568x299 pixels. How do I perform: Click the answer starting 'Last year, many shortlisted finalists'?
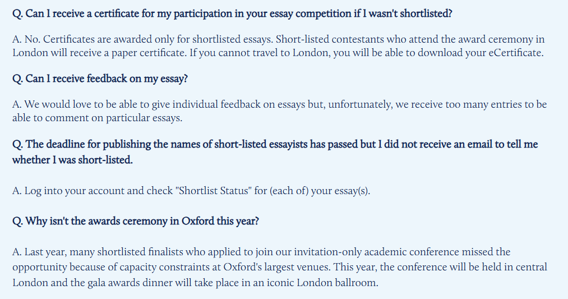280,267
